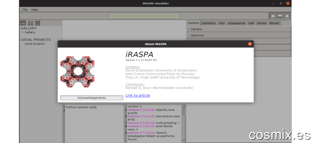Switch to the list view icon
311x143 pixels.
coord(38,23)
